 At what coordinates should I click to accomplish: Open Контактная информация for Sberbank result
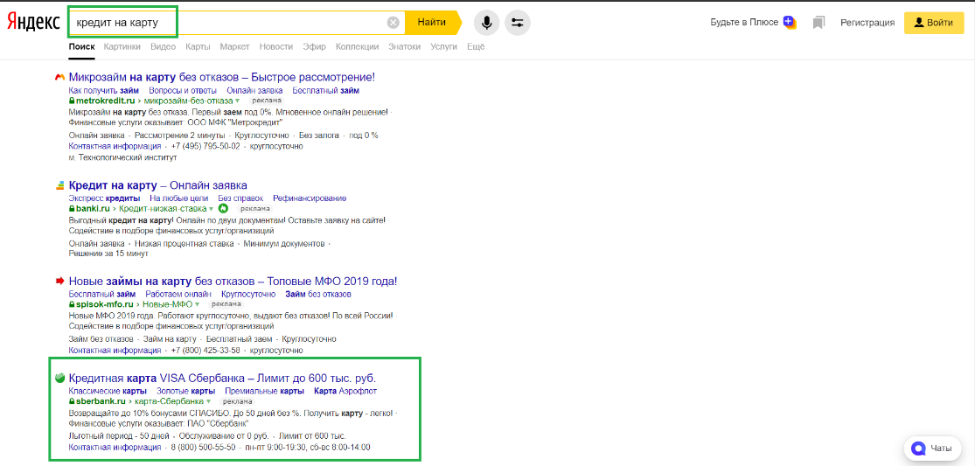(x=115, y=448)
